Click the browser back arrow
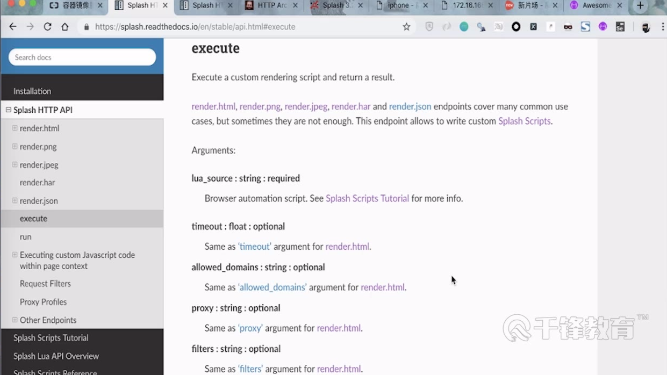The height and width of the screenshot is (375, 667). (x=13, y=26)
